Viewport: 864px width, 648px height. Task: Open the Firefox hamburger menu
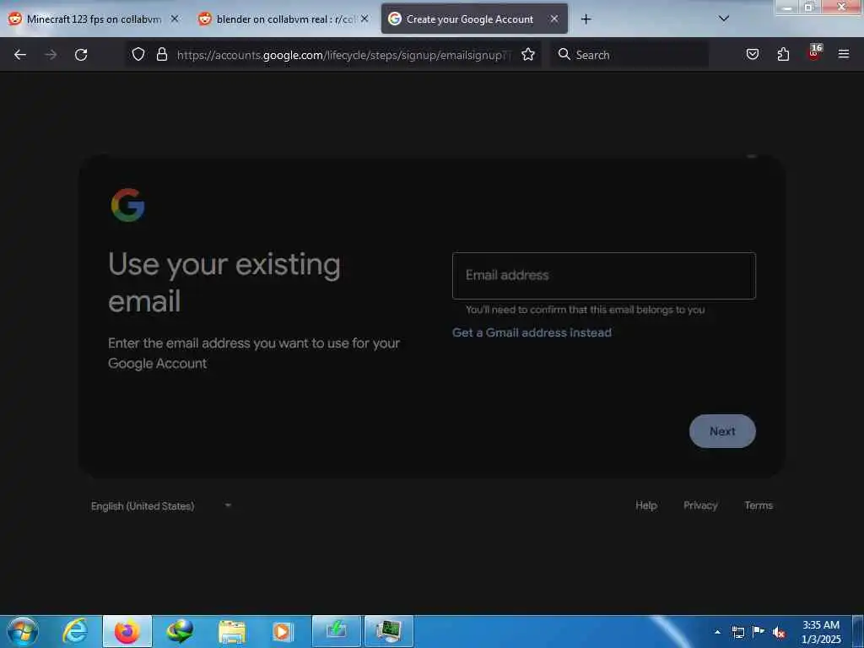(844, 54)
